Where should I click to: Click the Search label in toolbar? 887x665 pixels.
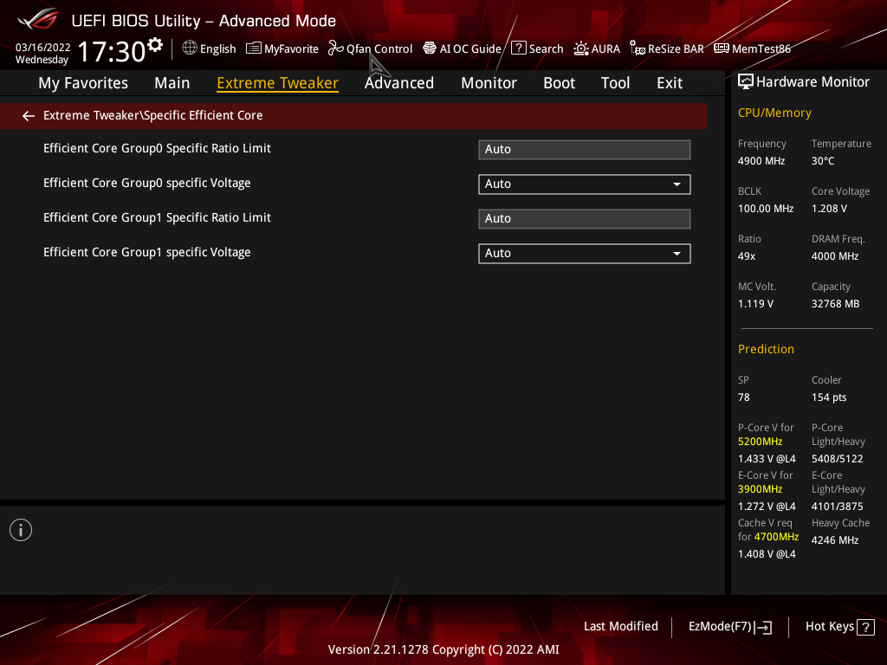[546, 48]
